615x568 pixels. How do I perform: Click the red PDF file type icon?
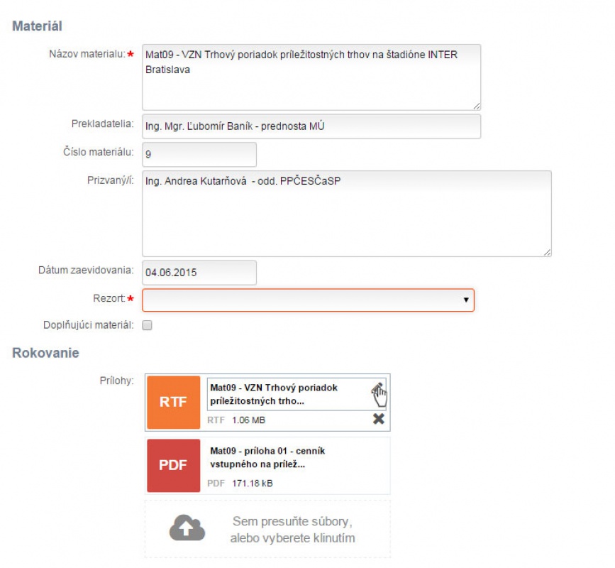(173, 466)
